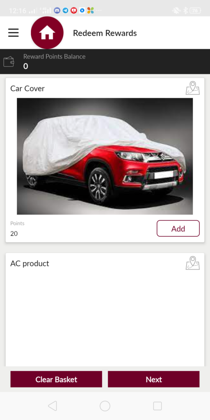Tap the Bluetooth status icon

point(185,10)
